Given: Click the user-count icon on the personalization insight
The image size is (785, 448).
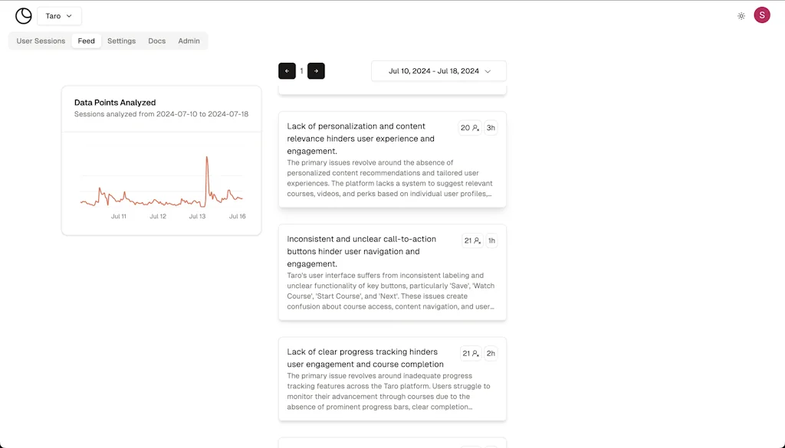Looking at the screenshot, I should click(476, 128).
